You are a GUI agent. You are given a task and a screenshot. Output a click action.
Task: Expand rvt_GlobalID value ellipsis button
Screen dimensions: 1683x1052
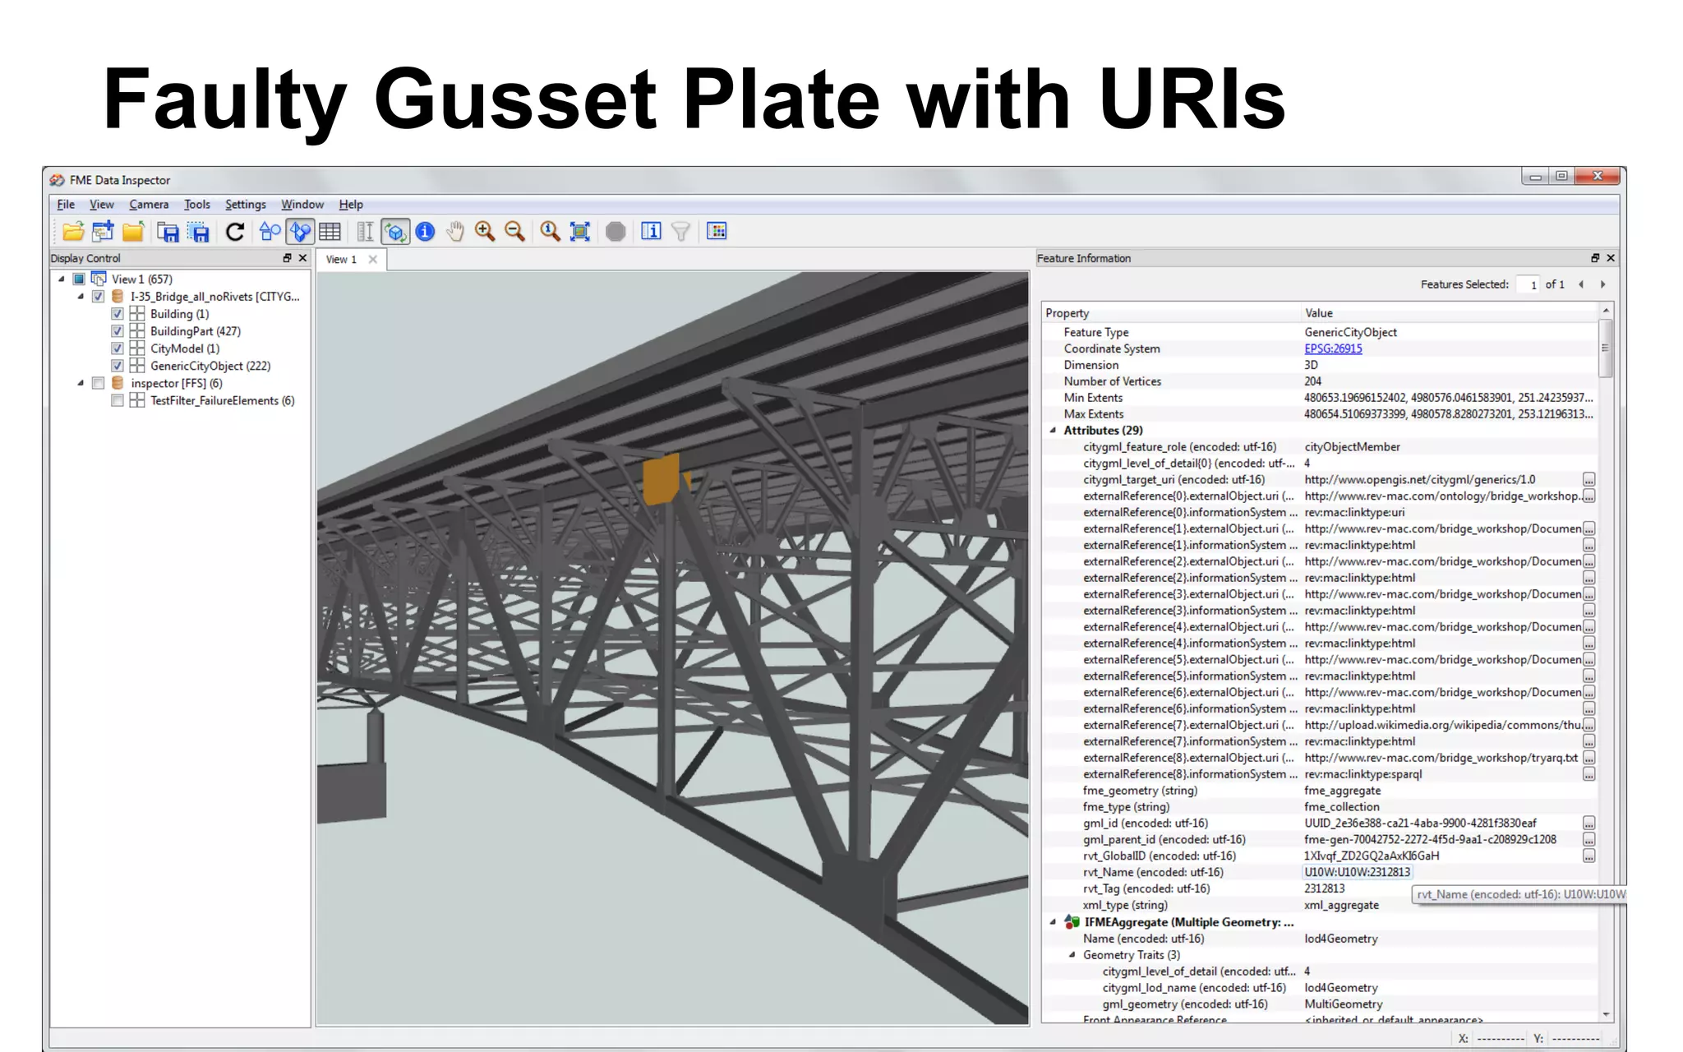pyautogui.click(x=1589, y=856)
